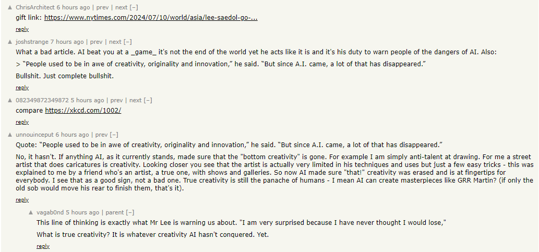Open the '7 hours ago' joshstrange permalink
This screenshot has width=539, height=252.
point(67,42)
